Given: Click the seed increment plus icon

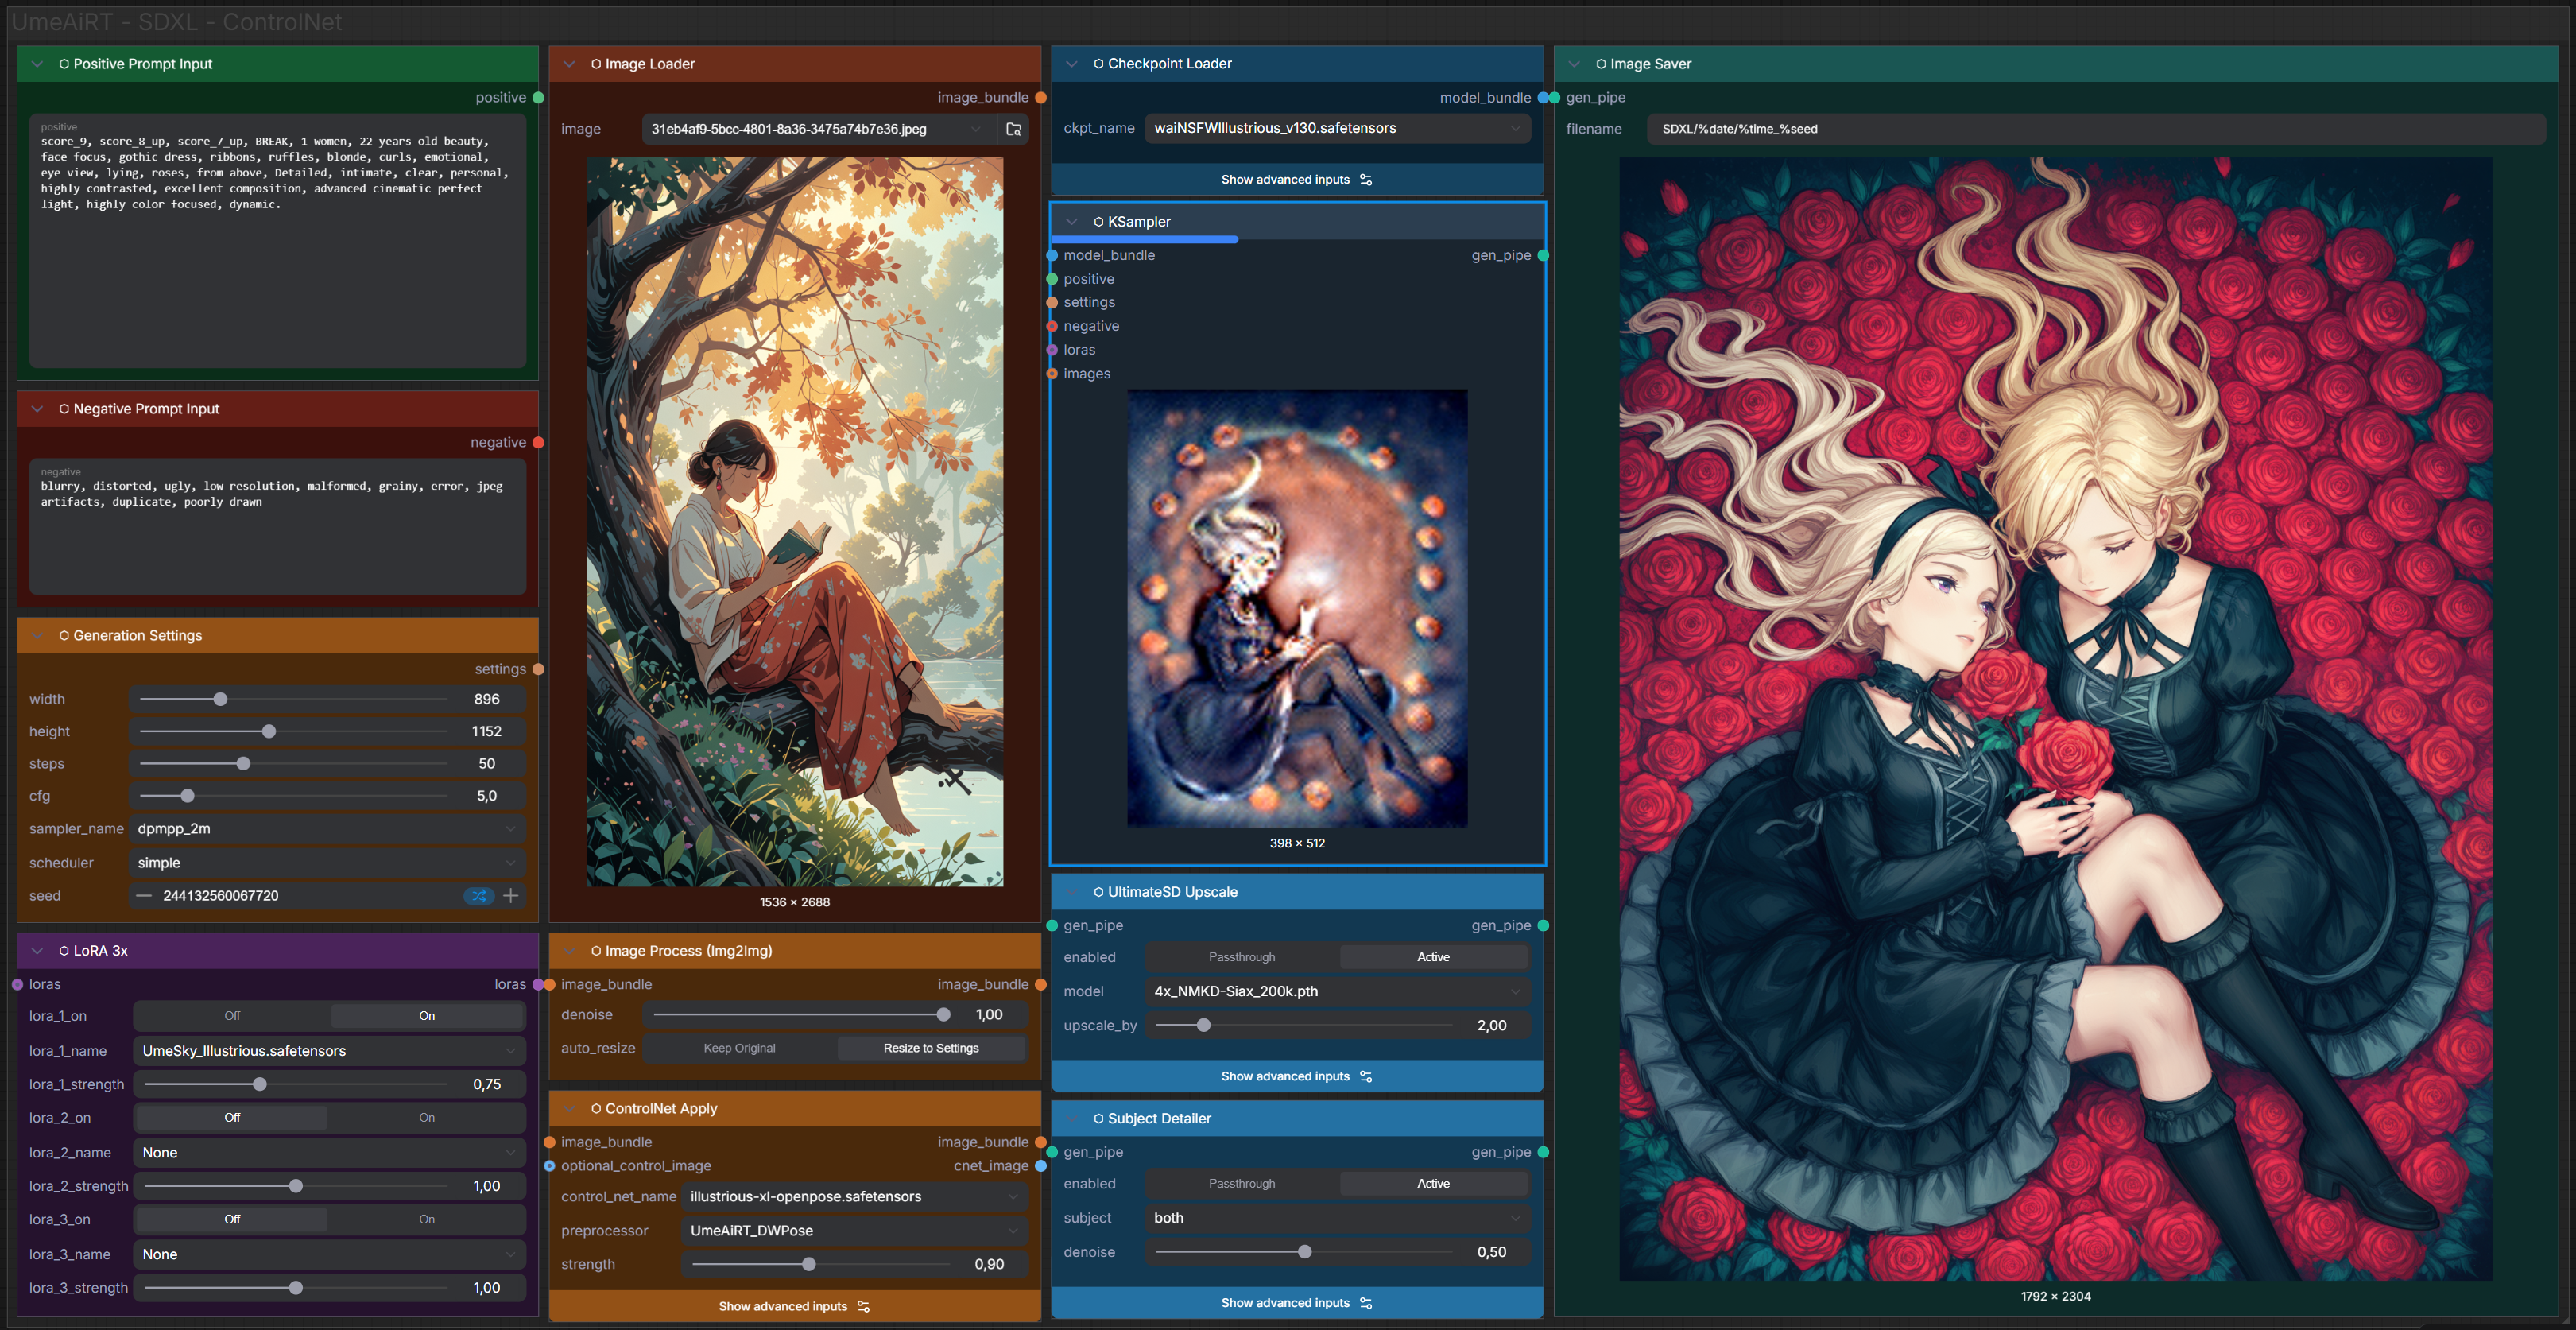Looking at the screenshot, I should [x=511, y=896].
